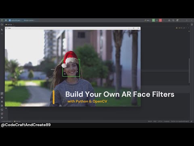Click the caret line:column position indicator
Screen dimensions: 194x146
click(x=150, y=121)
